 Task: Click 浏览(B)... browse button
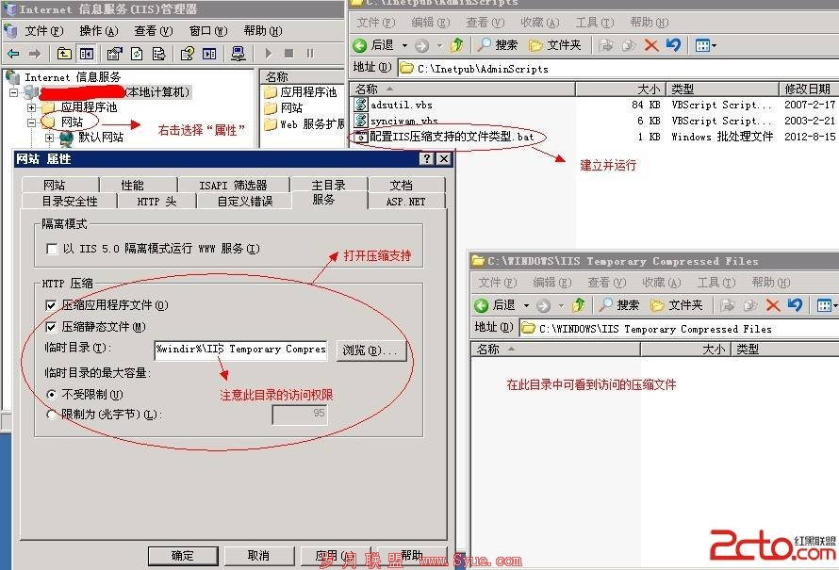(370, 350)
